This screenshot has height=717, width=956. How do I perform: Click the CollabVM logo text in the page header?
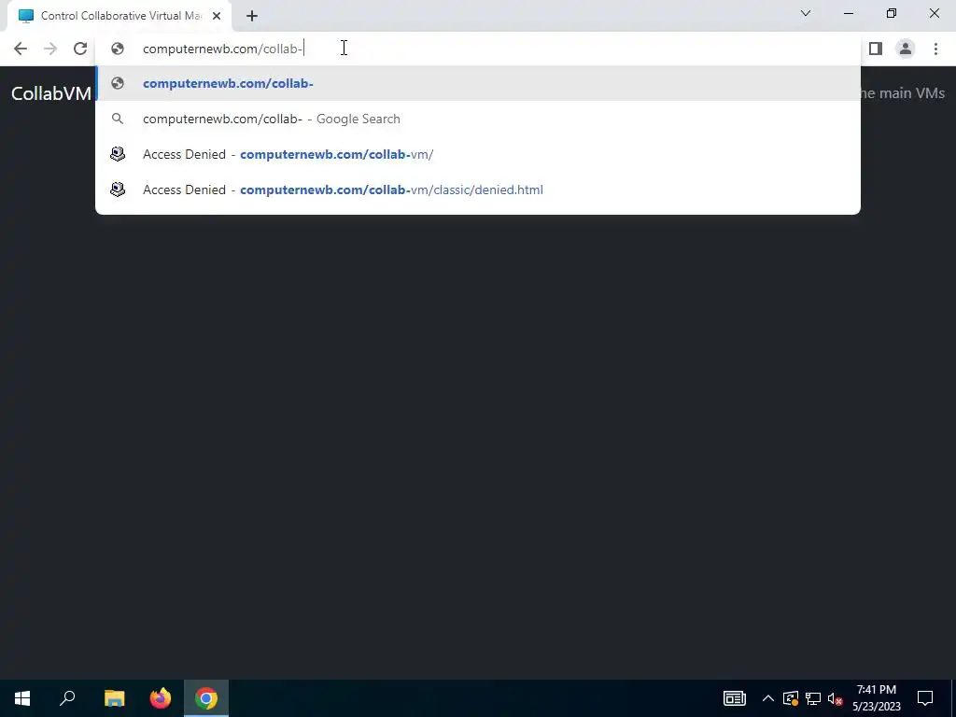[x=51, y=93]
